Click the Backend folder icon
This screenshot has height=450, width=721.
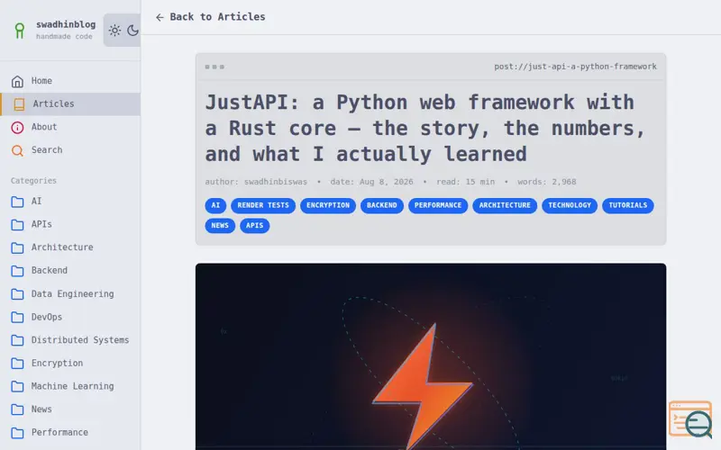point(17,271)
